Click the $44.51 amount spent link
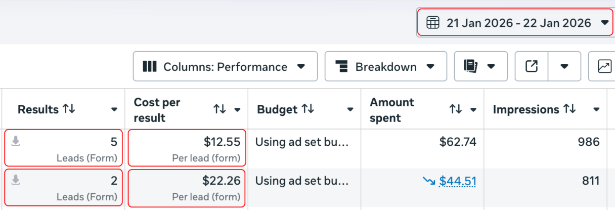 [457, 181]
